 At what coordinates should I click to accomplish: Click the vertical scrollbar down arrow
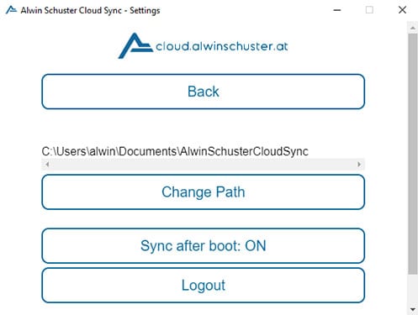pyautogui.click(x=412, y=309)
